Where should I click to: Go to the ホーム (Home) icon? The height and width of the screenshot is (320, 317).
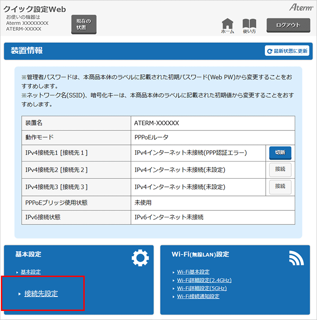tap(227, 26)
